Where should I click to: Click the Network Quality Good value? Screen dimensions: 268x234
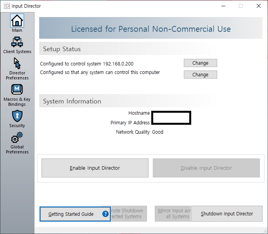click(x=157, y=132)
